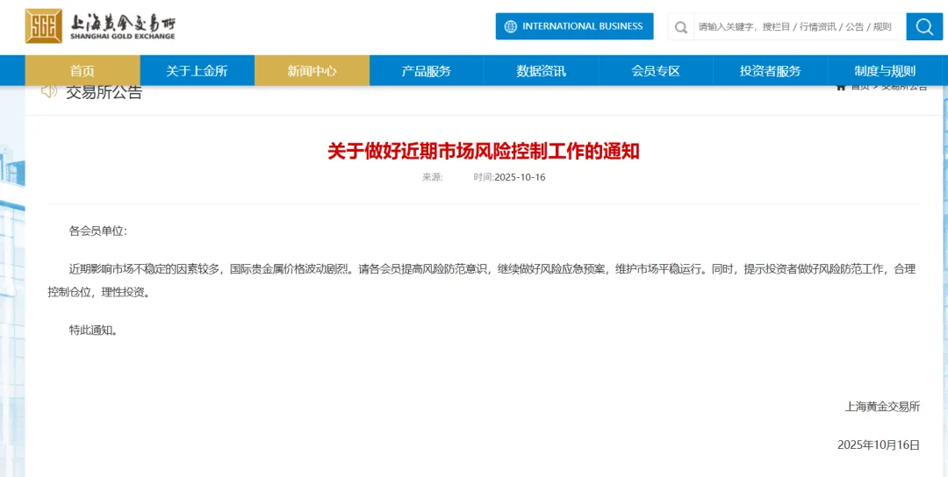Go to 首页 in the navigation bar
948x477 pixels.
(x=83, y=71)
